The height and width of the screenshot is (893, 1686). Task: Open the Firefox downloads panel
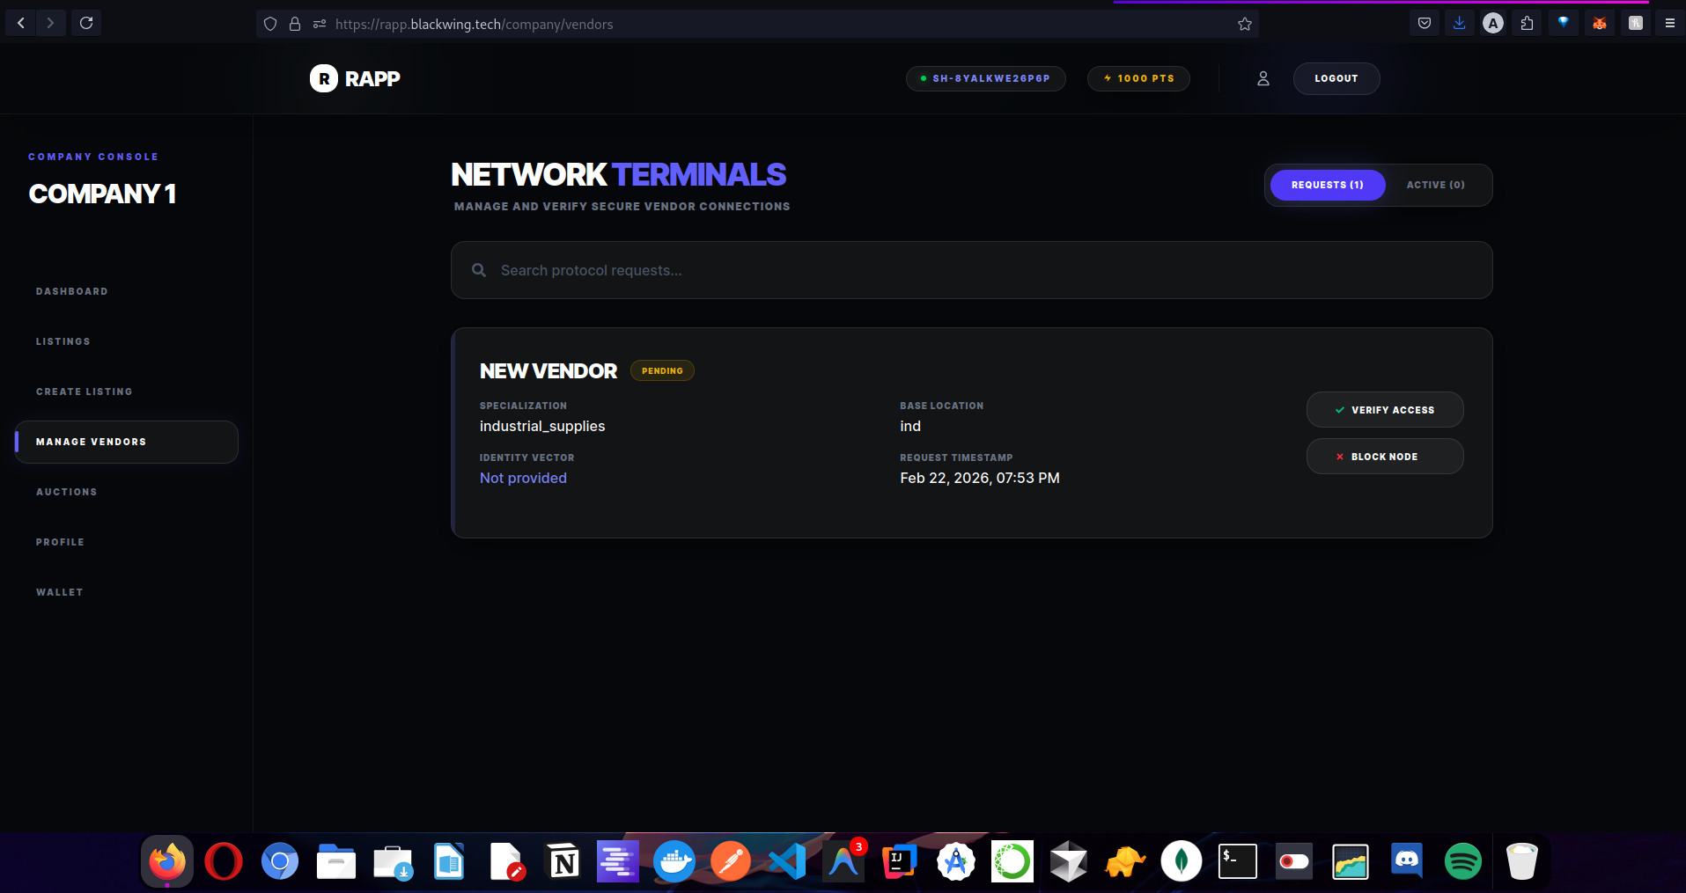[x=1459, y=23]
